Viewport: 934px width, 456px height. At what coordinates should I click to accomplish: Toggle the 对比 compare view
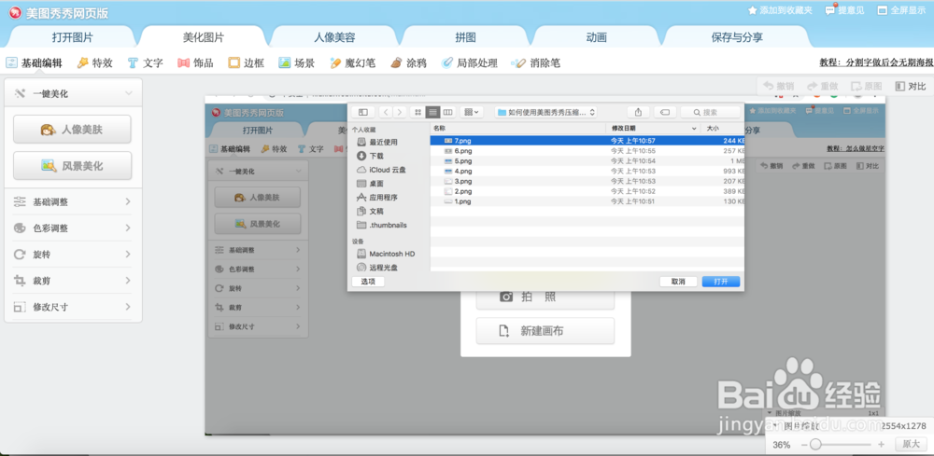(x=911, y=86)
